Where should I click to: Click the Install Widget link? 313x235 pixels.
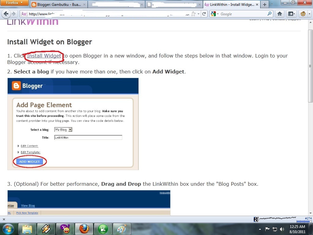pos(44,56)
